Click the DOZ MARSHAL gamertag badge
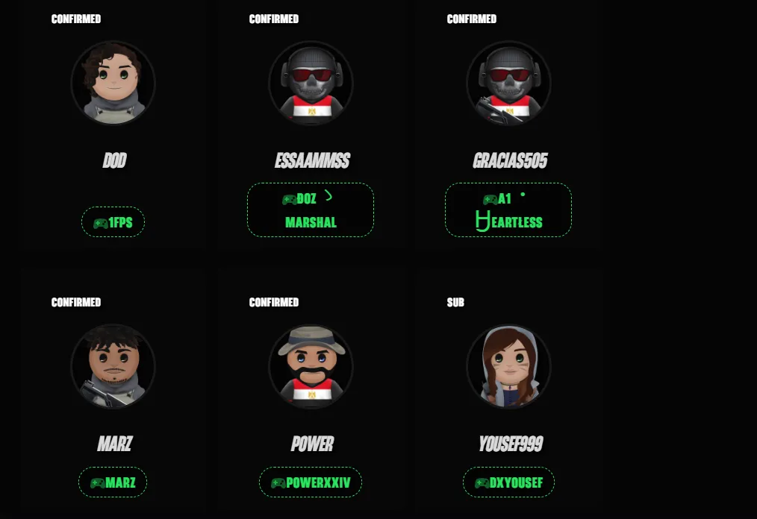Image resolution: width=757 pixels, height=519 pixels. pos(311,210)
